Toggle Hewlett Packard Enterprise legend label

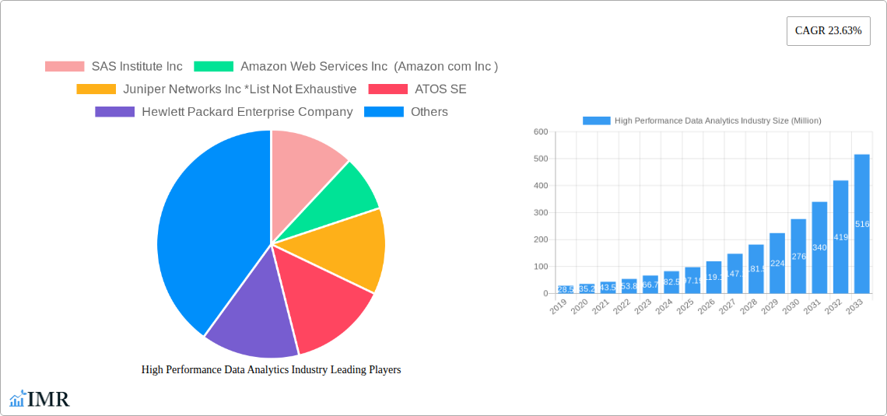(247, 112)
